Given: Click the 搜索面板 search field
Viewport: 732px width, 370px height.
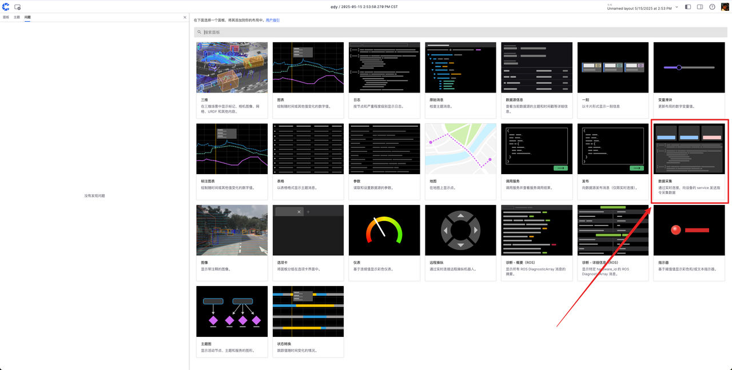Looking at the screenshot, I should point(460,33).
